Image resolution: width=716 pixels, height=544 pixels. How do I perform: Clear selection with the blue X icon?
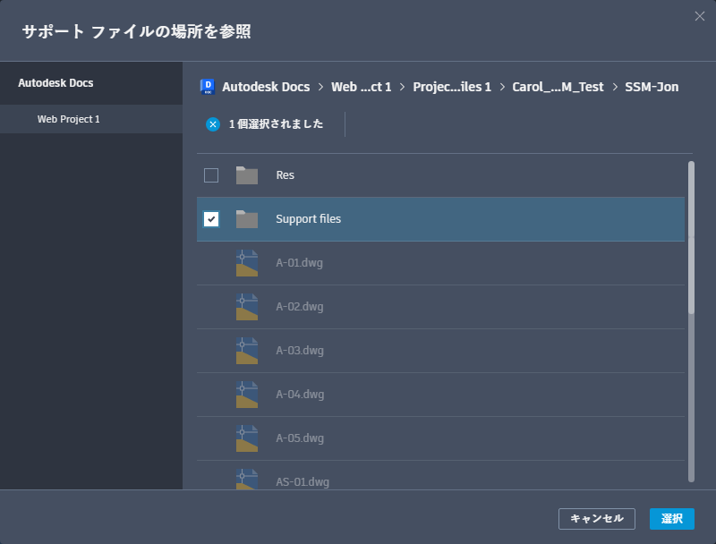213,124
